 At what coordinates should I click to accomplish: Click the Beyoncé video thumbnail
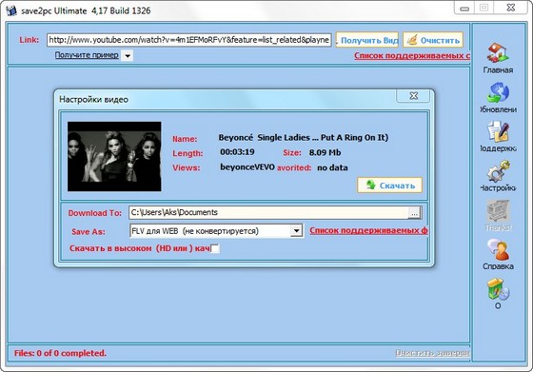click(114, 156)
